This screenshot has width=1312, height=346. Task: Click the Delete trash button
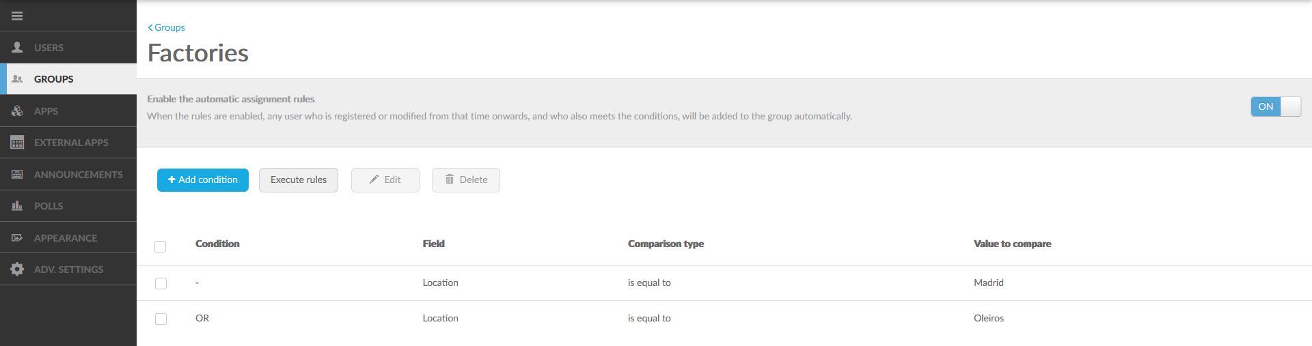[x=466, y=180]
